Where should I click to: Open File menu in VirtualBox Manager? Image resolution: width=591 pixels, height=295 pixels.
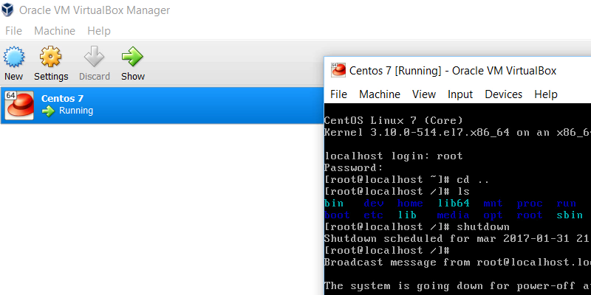pos(13,31)
